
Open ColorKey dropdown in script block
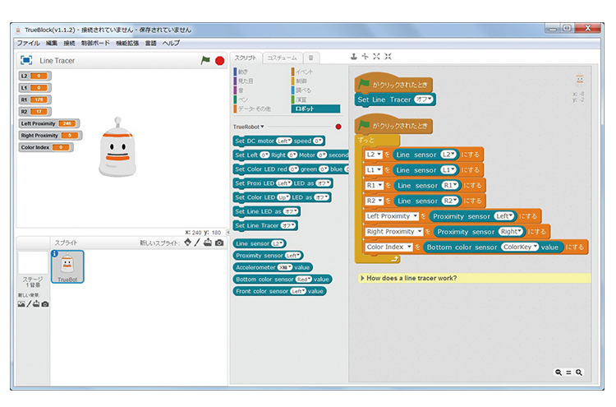(x=520, y=247)
